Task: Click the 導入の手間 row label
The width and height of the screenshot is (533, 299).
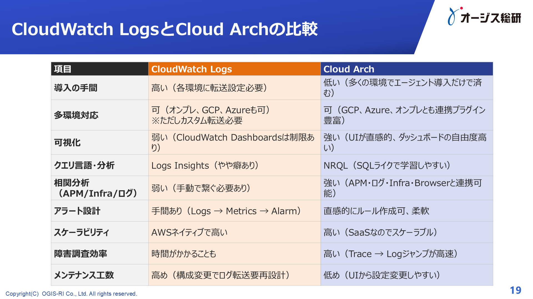Action: [x=75, y=87]
